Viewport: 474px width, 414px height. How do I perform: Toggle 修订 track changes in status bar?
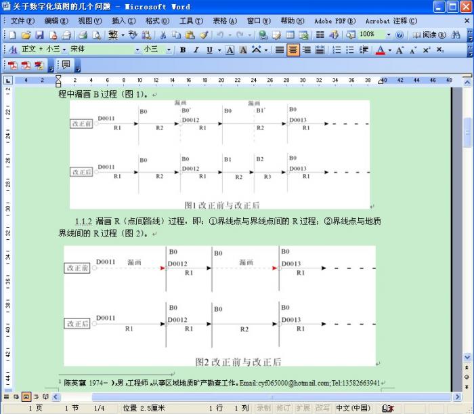point(283,408)
